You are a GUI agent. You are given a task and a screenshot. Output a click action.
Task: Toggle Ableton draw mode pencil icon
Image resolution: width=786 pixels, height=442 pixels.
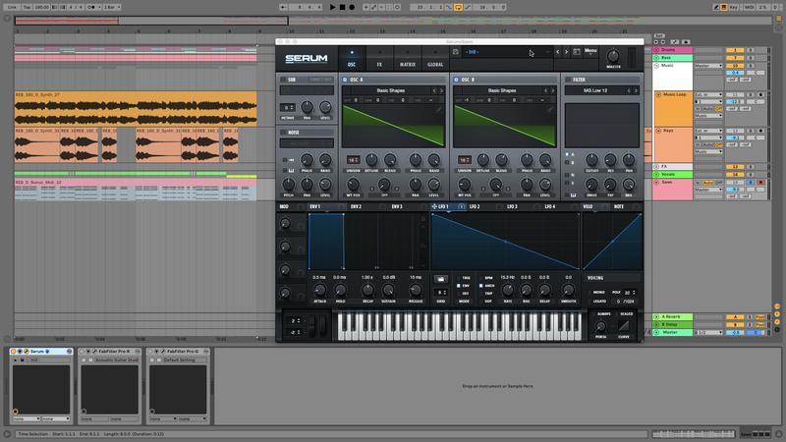tap(716, 7)
